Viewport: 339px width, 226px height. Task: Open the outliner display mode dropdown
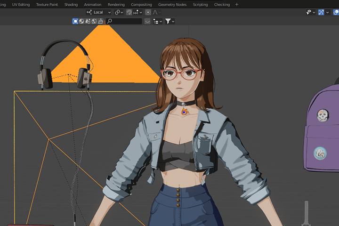tap(157, 21)
